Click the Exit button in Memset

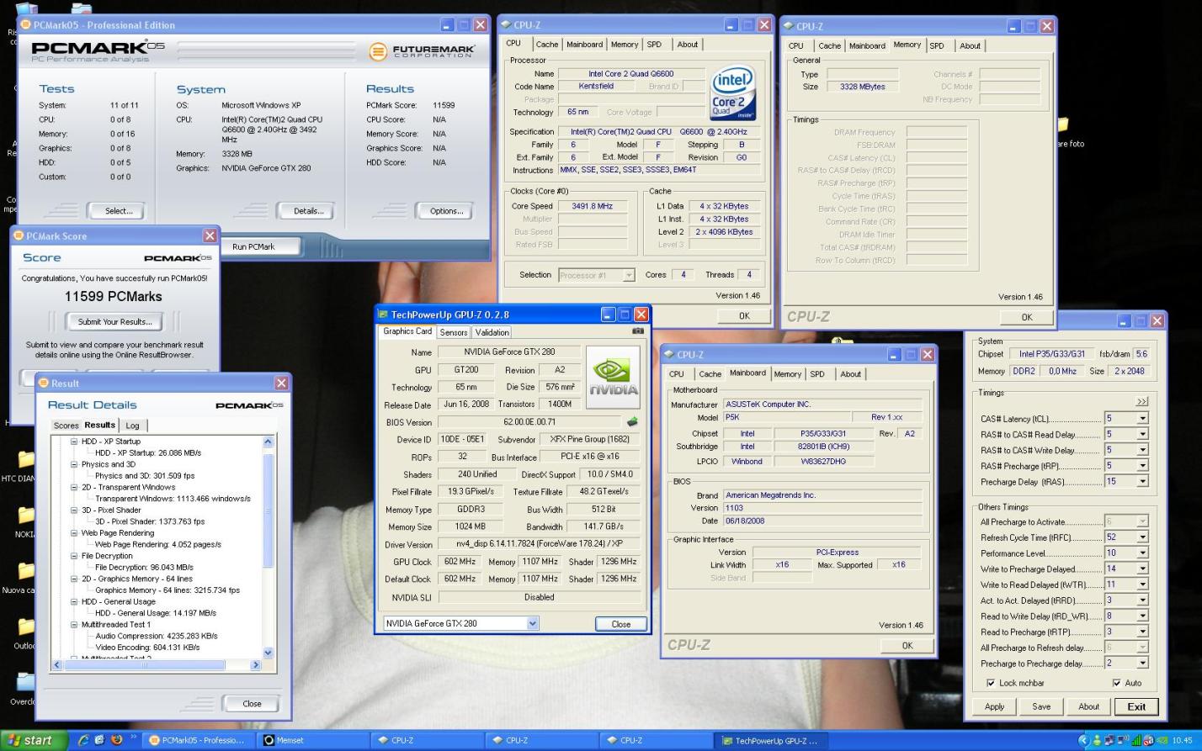point(1136,706)
